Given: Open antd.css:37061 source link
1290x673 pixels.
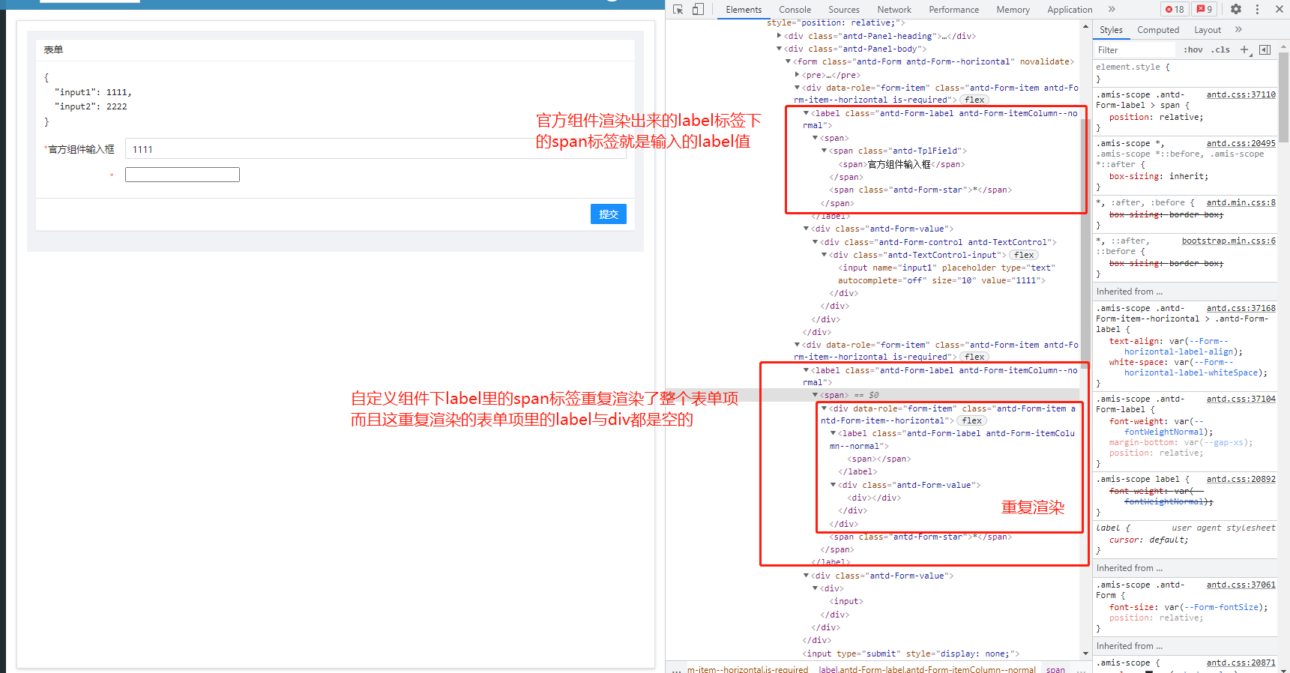Looking at the screenshot, I should tap(1241, 585).
